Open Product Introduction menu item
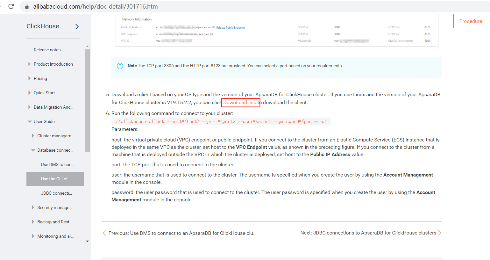 [x=53, y=64]
